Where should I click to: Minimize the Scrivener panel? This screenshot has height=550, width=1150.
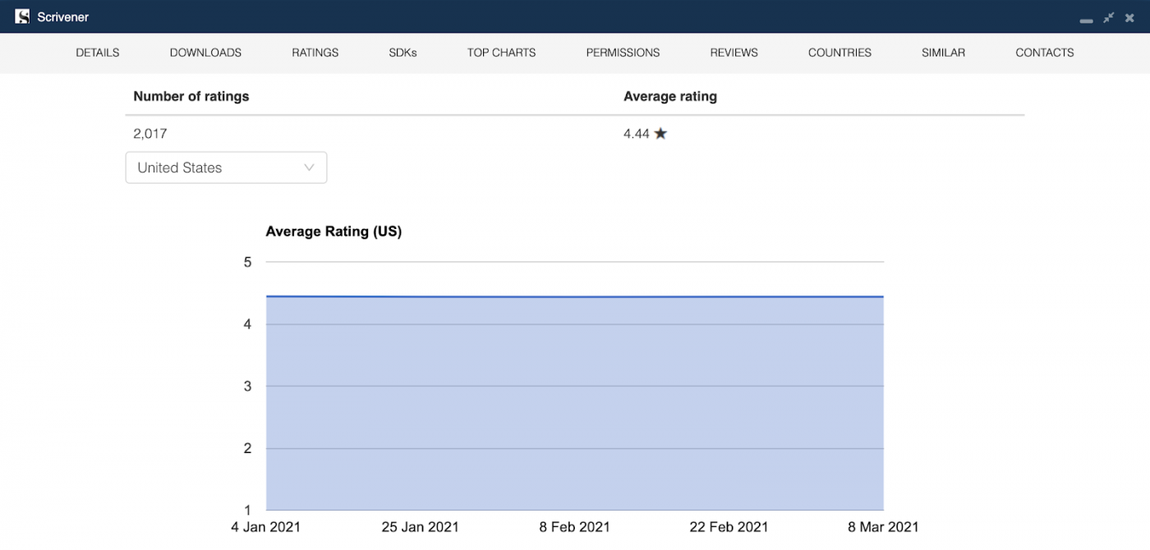pyautogui.click(x=1087, y=20)
